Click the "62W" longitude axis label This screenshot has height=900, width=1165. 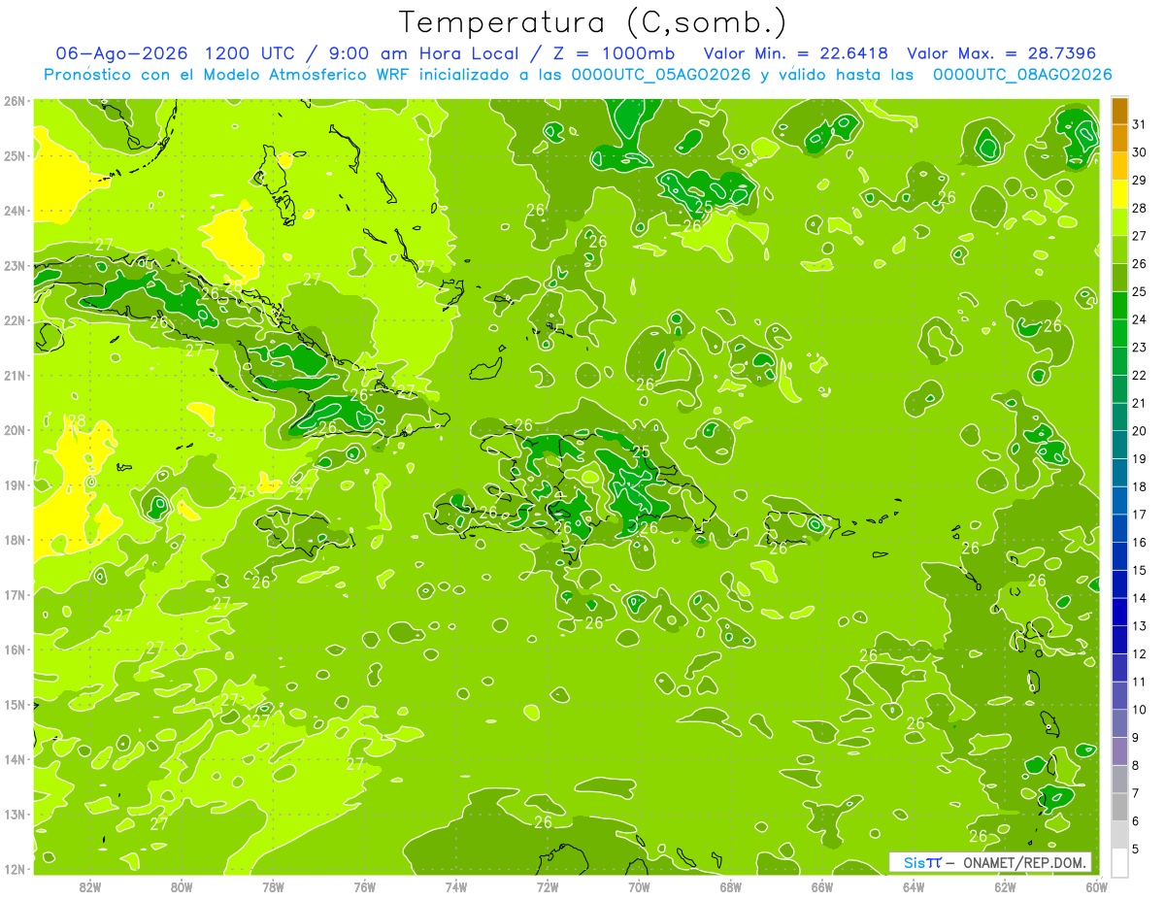[x=1005, y=886]
